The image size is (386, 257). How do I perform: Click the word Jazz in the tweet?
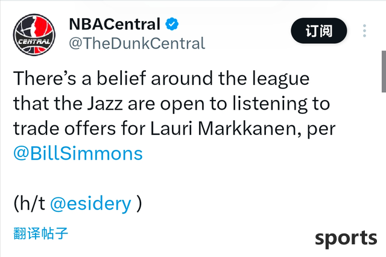[x=105, y=104]
